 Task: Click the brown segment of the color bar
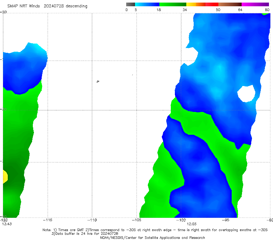point(230,4)
